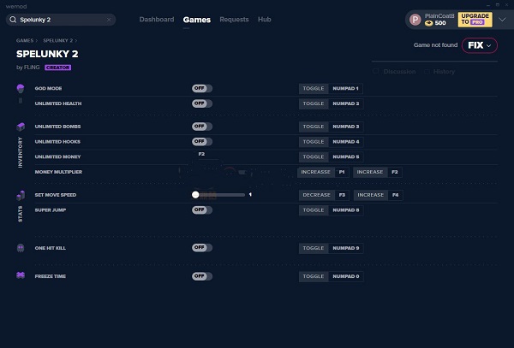The image size is (514, 348).
Task: Click the Inventory category cube icon
Action: [x=21, y=127]
